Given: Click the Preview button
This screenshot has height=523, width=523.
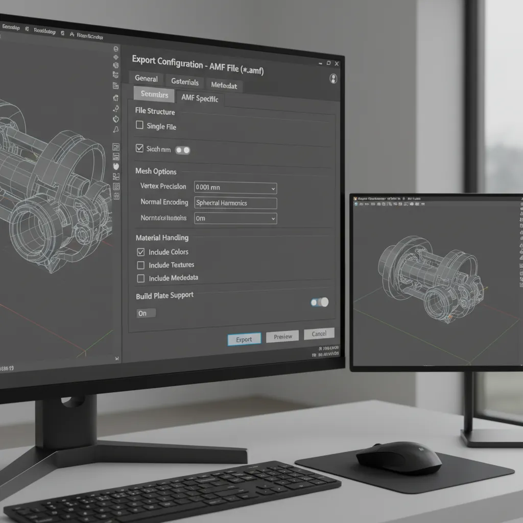Looking at the screenshot, I should tap(283, 337).
